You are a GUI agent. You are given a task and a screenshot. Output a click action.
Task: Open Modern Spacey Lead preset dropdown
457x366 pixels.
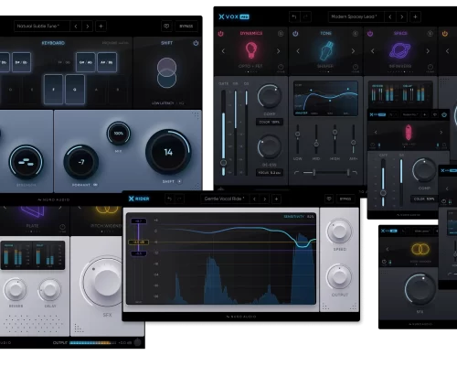click(x=356, y=16)
